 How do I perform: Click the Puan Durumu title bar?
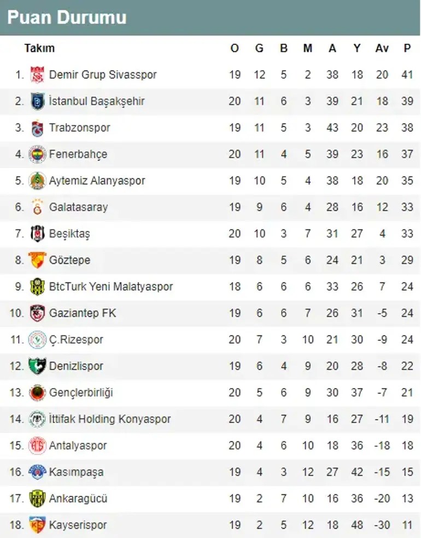coord(210,18)
